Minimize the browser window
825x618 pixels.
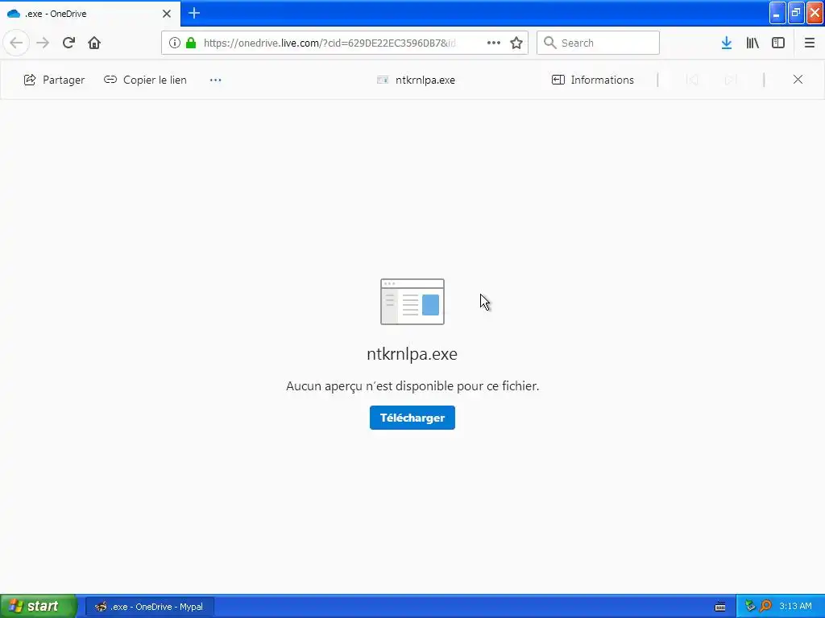point(777,13)
